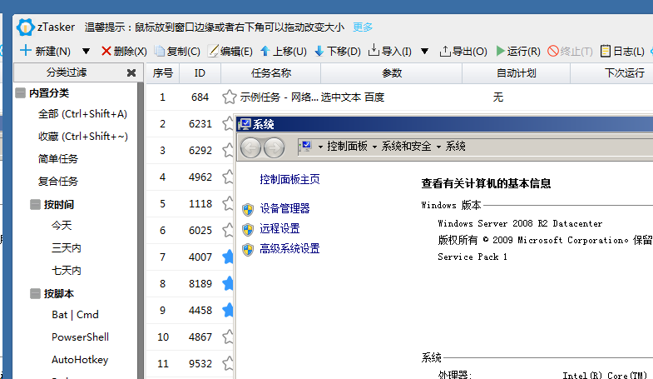This screenshot has width=653, height=379.
Task: Move the task down with 下移(D)
Action: (338, 51)
